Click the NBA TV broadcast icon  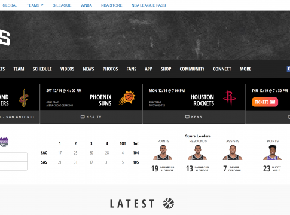coord(83,117)
